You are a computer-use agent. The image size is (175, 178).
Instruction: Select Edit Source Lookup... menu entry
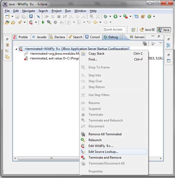click(114, 152)
